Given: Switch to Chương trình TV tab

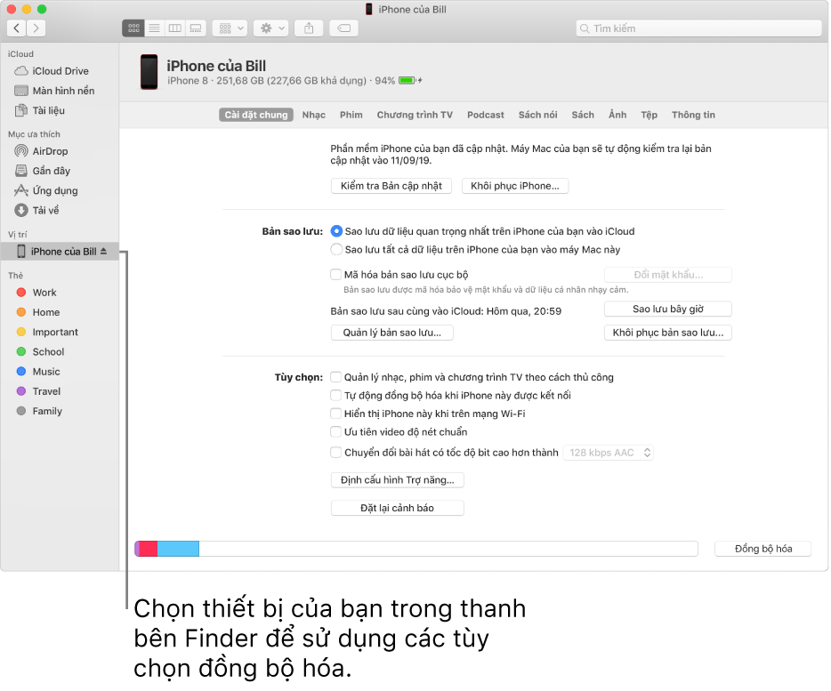Looking at the screenshot, I should 415,115.
